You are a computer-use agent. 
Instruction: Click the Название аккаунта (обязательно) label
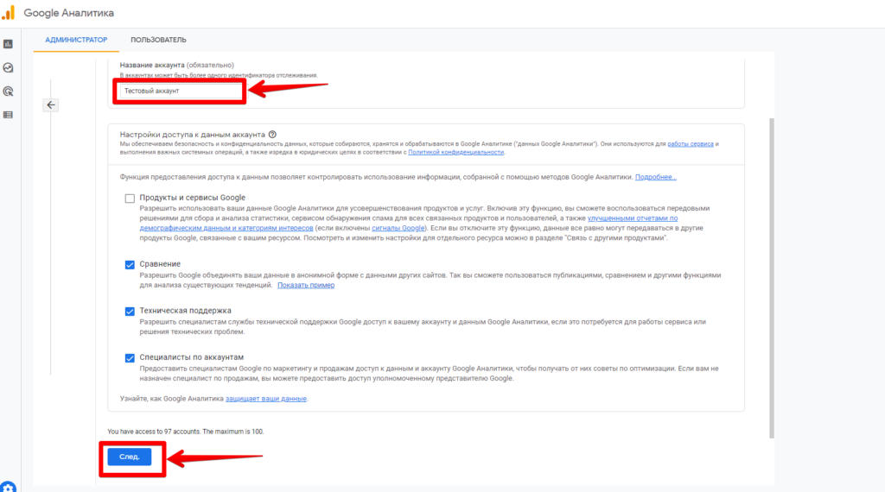(x=176, y=65)
